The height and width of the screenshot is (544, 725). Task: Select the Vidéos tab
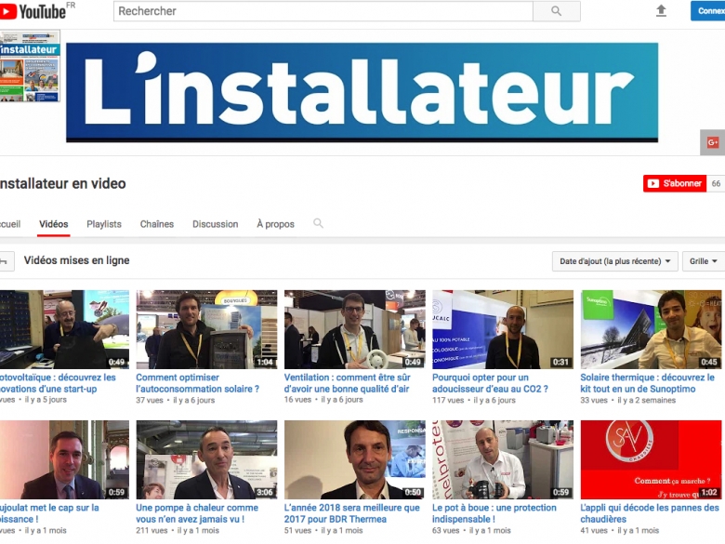click(54, 224)
